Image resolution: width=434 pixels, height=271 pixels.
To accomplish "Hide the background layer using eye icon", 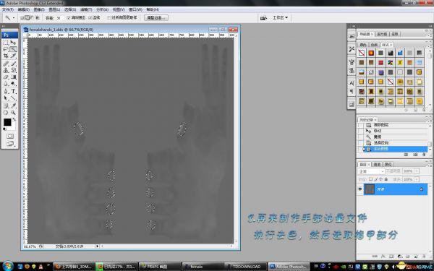I will click(360, 189).
